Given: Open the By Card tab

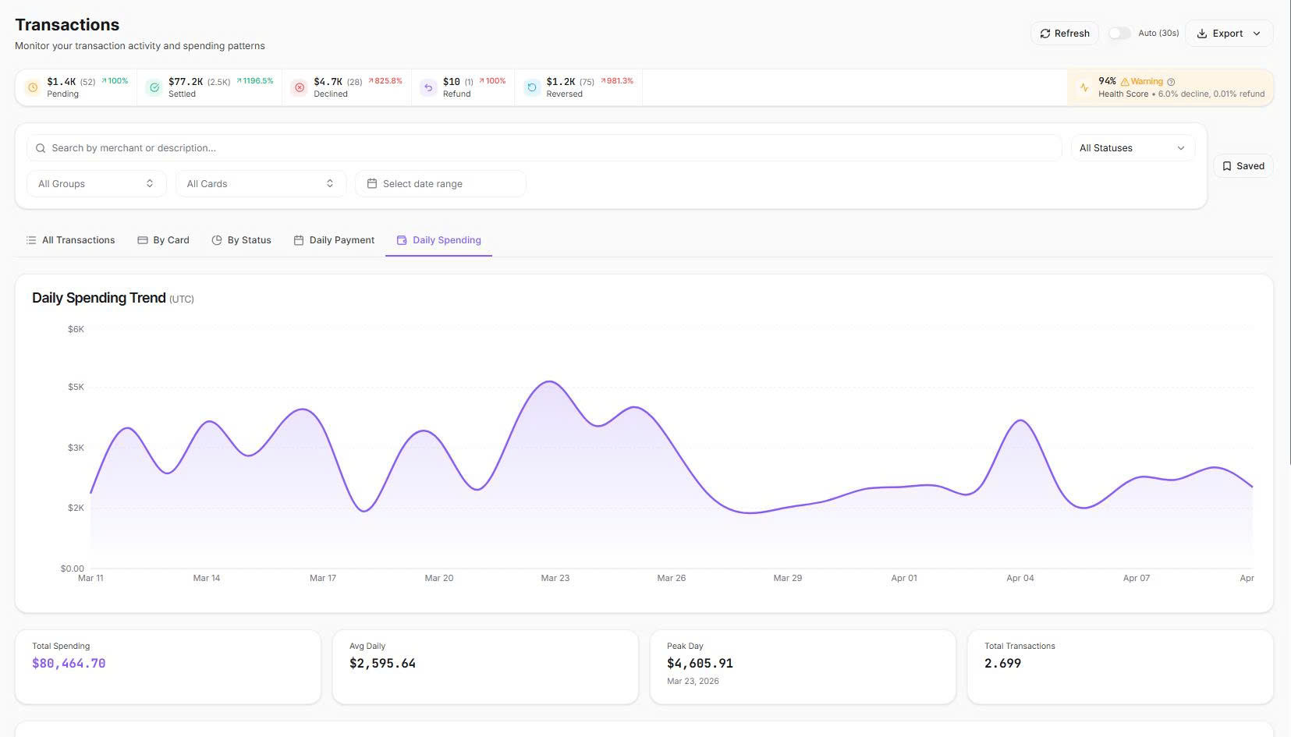Looking at the screenshot, I should 163,240.
